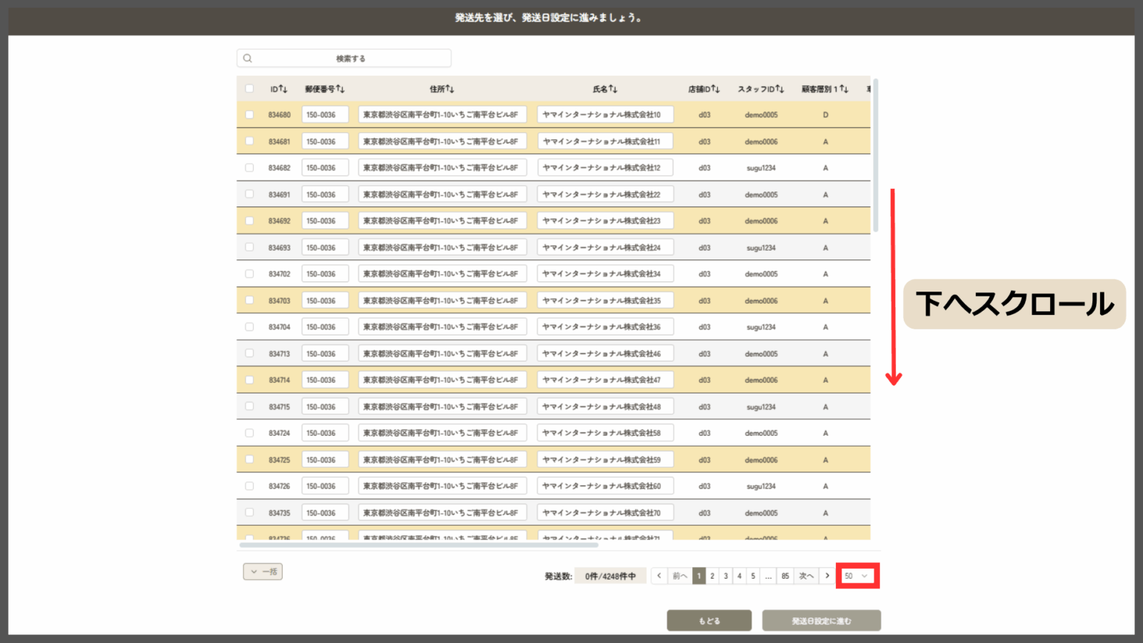1143x643 pixels.
Task: Check the select-all header checkbox
Action: [249, 89]
